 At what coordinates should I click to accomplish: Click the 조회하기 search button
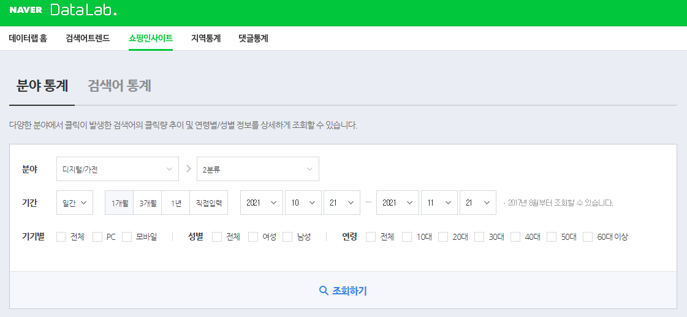click(x=343, y=291)
